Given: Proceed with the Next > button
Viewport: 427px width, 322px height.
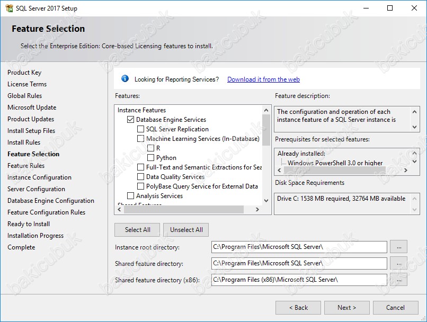Looking at the screenshot, I should pyautogui.click(x=346, y=308).
